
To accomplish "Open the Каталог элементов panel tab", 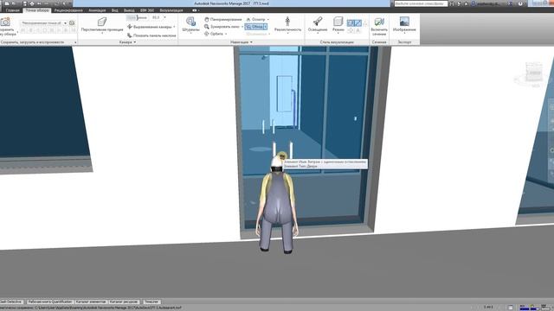I will pos(91,301).
